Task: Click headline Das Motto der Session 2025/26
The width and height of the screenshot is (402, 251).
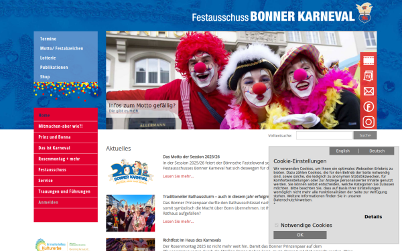Action: tap(191, 157)
